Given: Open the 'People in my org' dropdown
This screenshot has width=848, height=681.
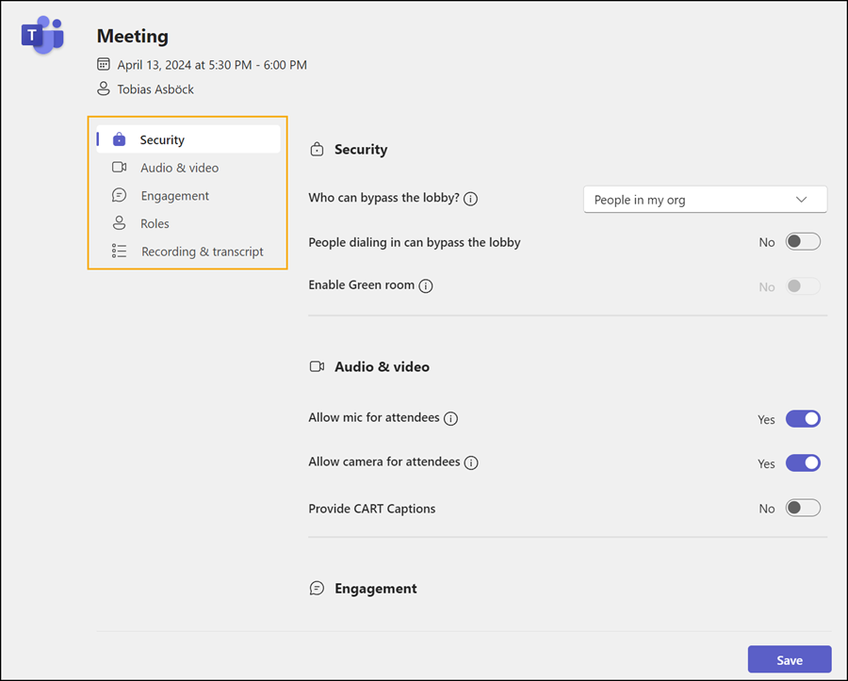Looking at the screenshot, I should [705, 200].
